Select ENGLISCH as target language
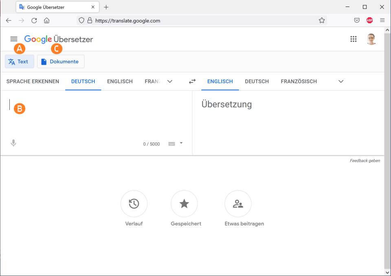The image size is (391, 276). point(220,81)
